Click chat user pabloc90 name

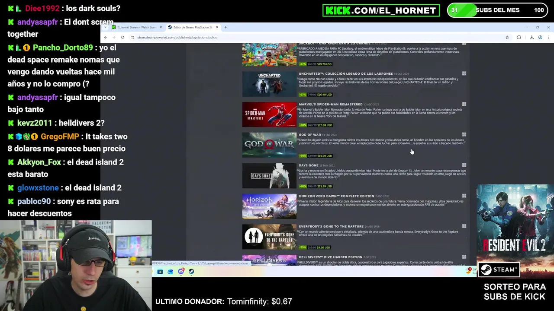tap(34, 201)
